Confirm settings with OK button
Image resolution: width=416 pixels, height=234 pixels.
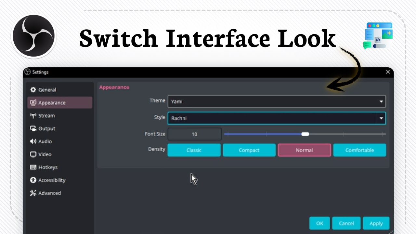pos(319,223)
